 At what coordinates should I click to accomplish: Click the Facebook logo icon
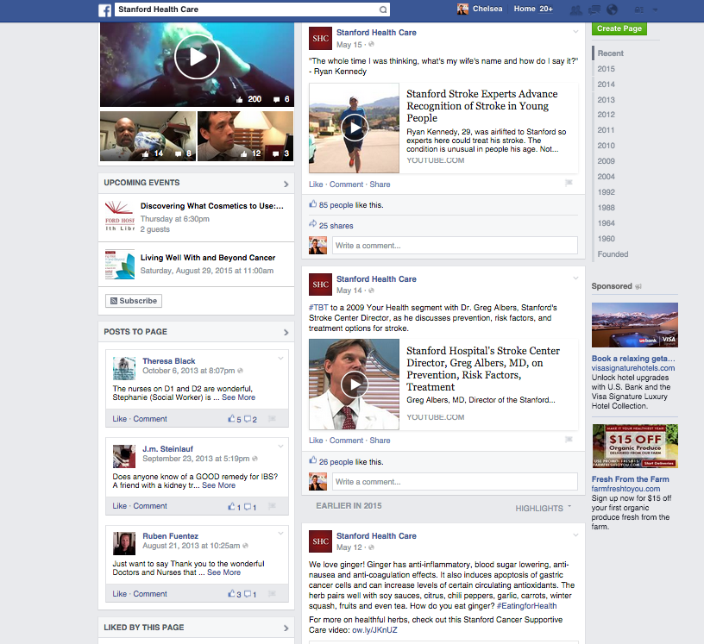tap(104, 9)
